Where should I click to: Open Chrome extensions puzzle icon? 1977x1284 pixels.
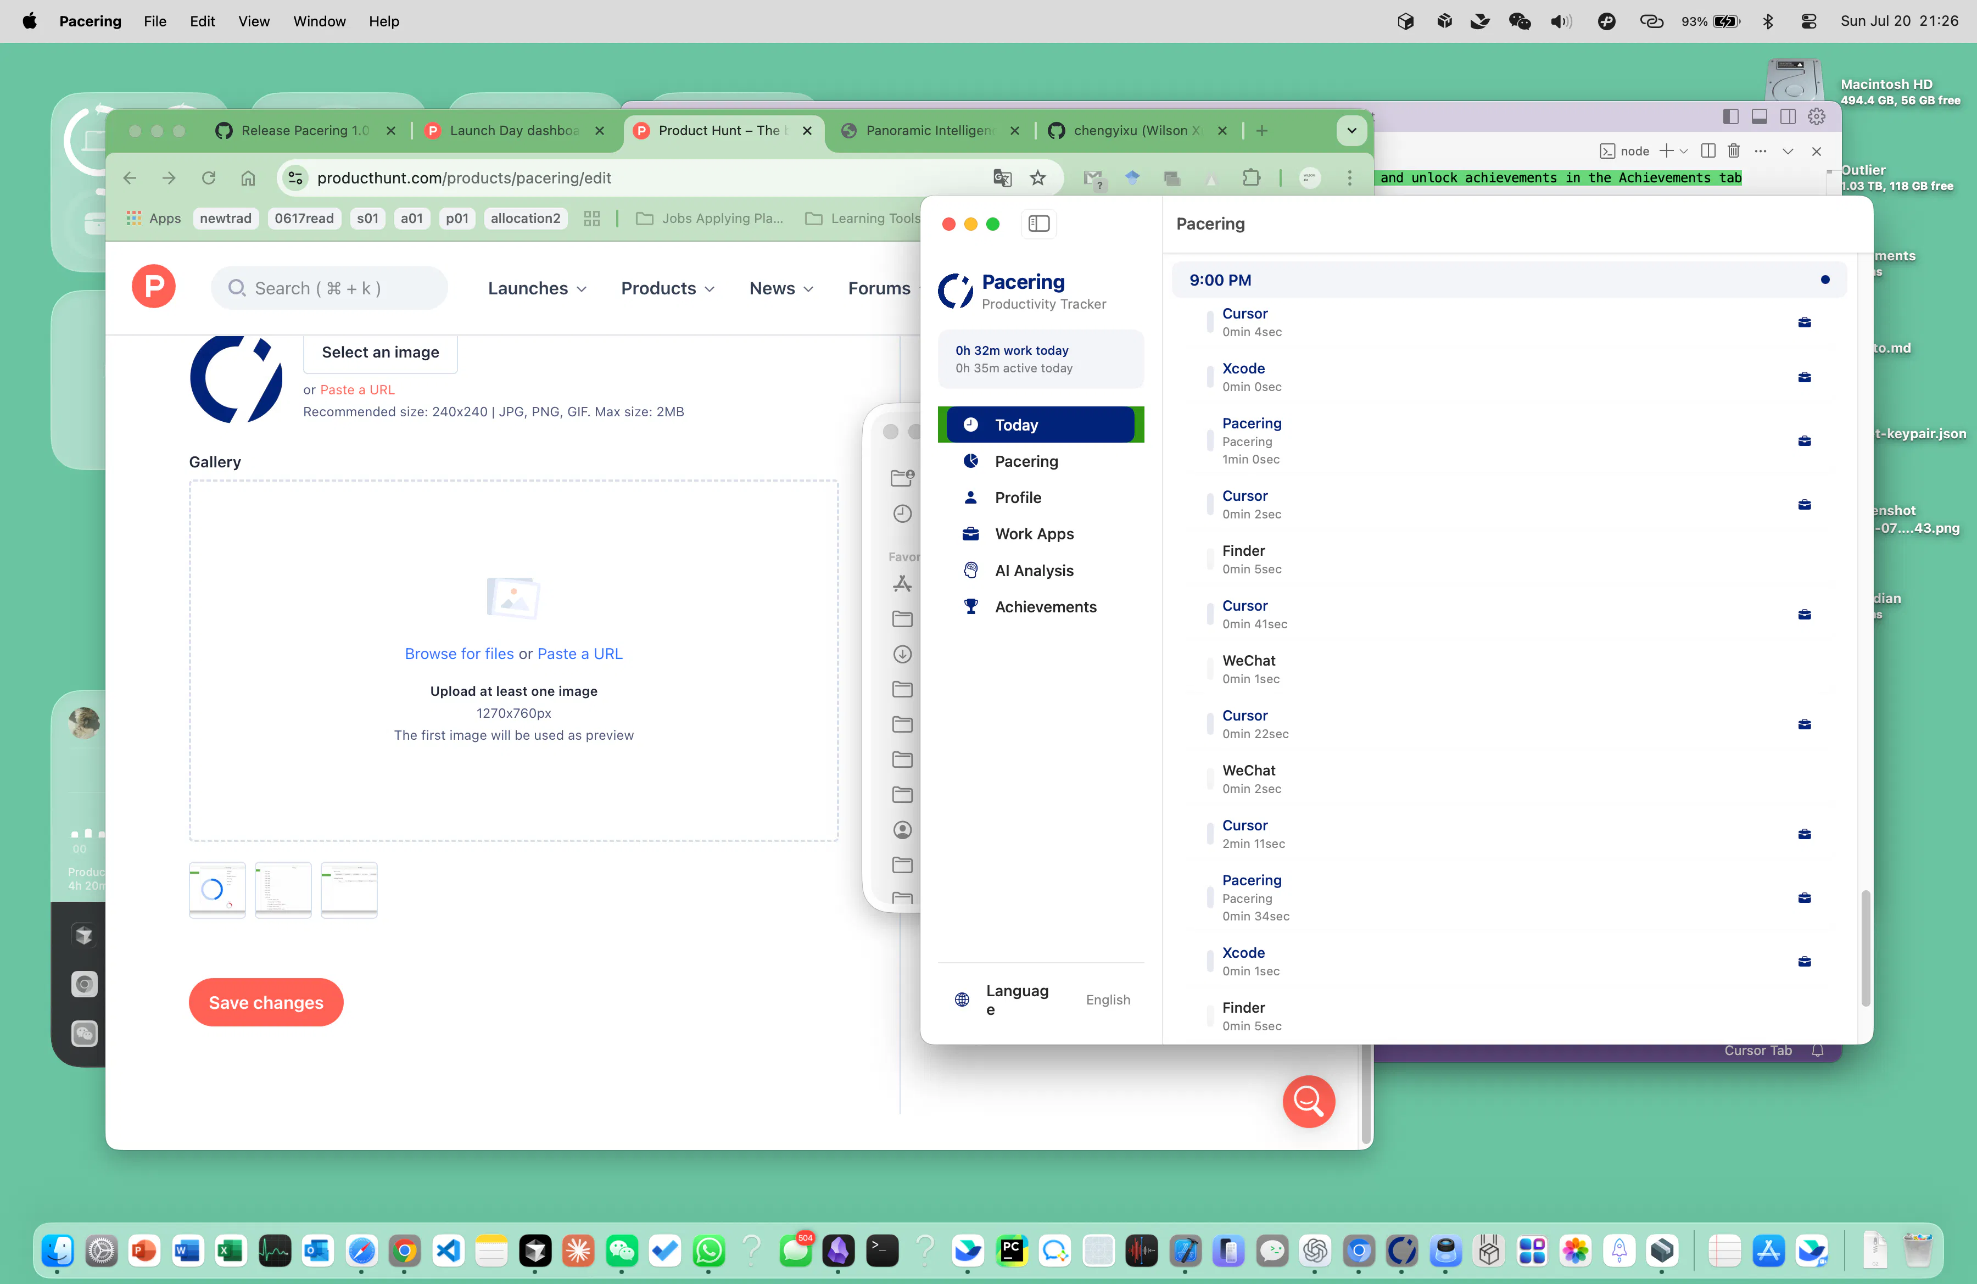pyautogui.click(x=1251, y=178)
